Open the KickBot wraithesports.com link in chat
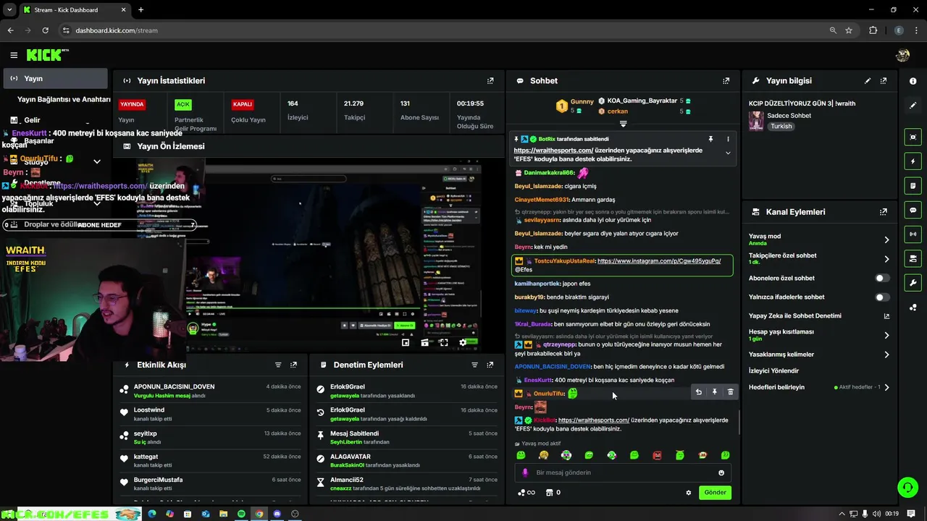 point(593,420)
